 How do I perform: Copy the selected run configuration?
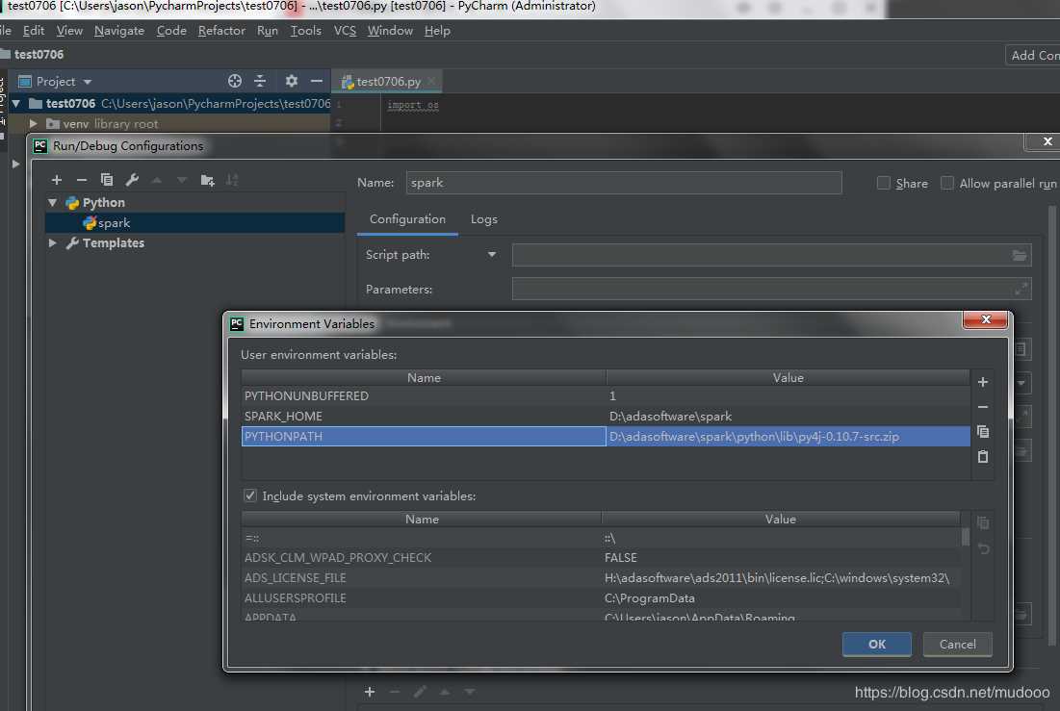(x=107, y=180)
